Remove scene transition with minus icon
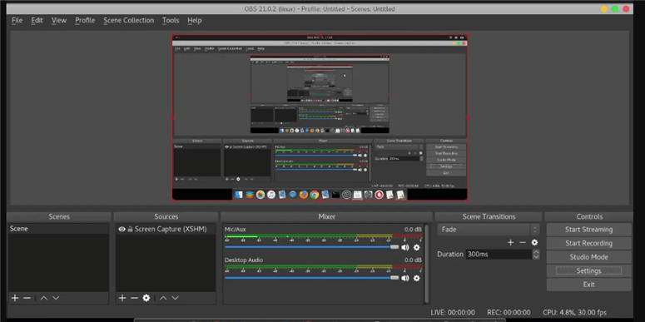Screen dimensions: 645x322 tap(523, 243)
